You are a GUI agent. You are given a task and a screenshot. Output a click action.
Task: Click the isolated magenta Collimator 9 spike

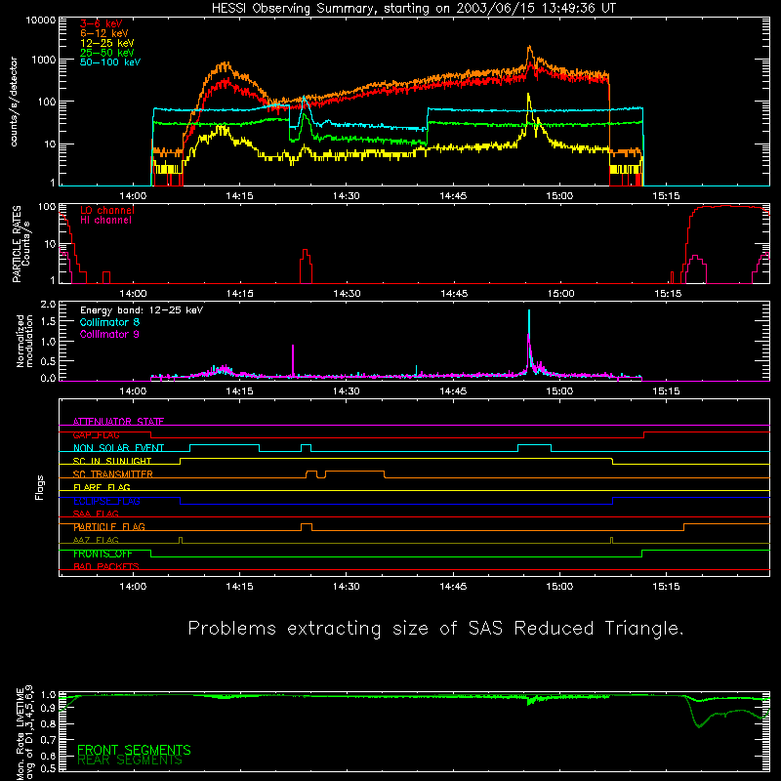pos(293,359)
